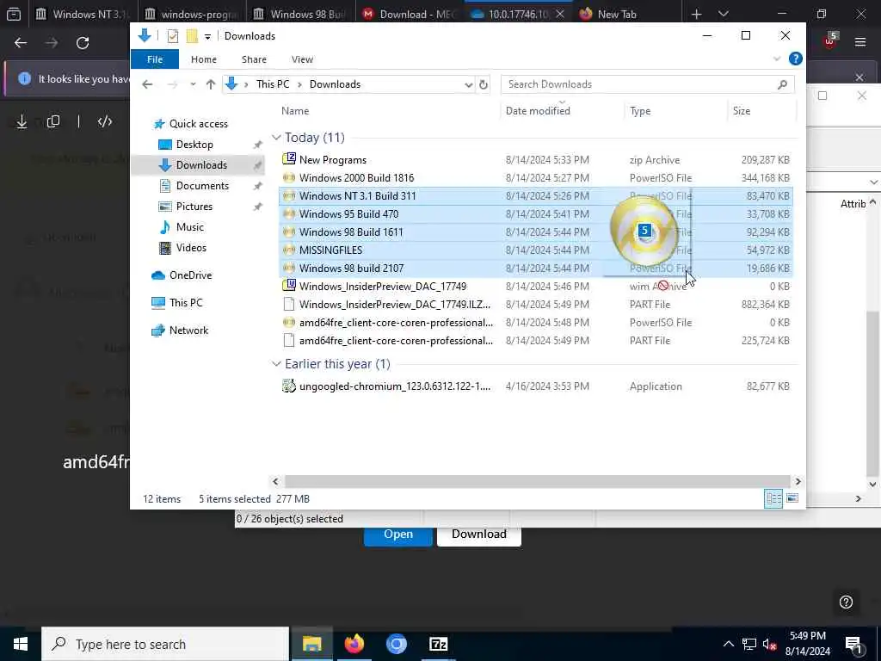Open Firefox from the taskbar
This screenshot has width=881, height=661.
[x=354, y=644]
